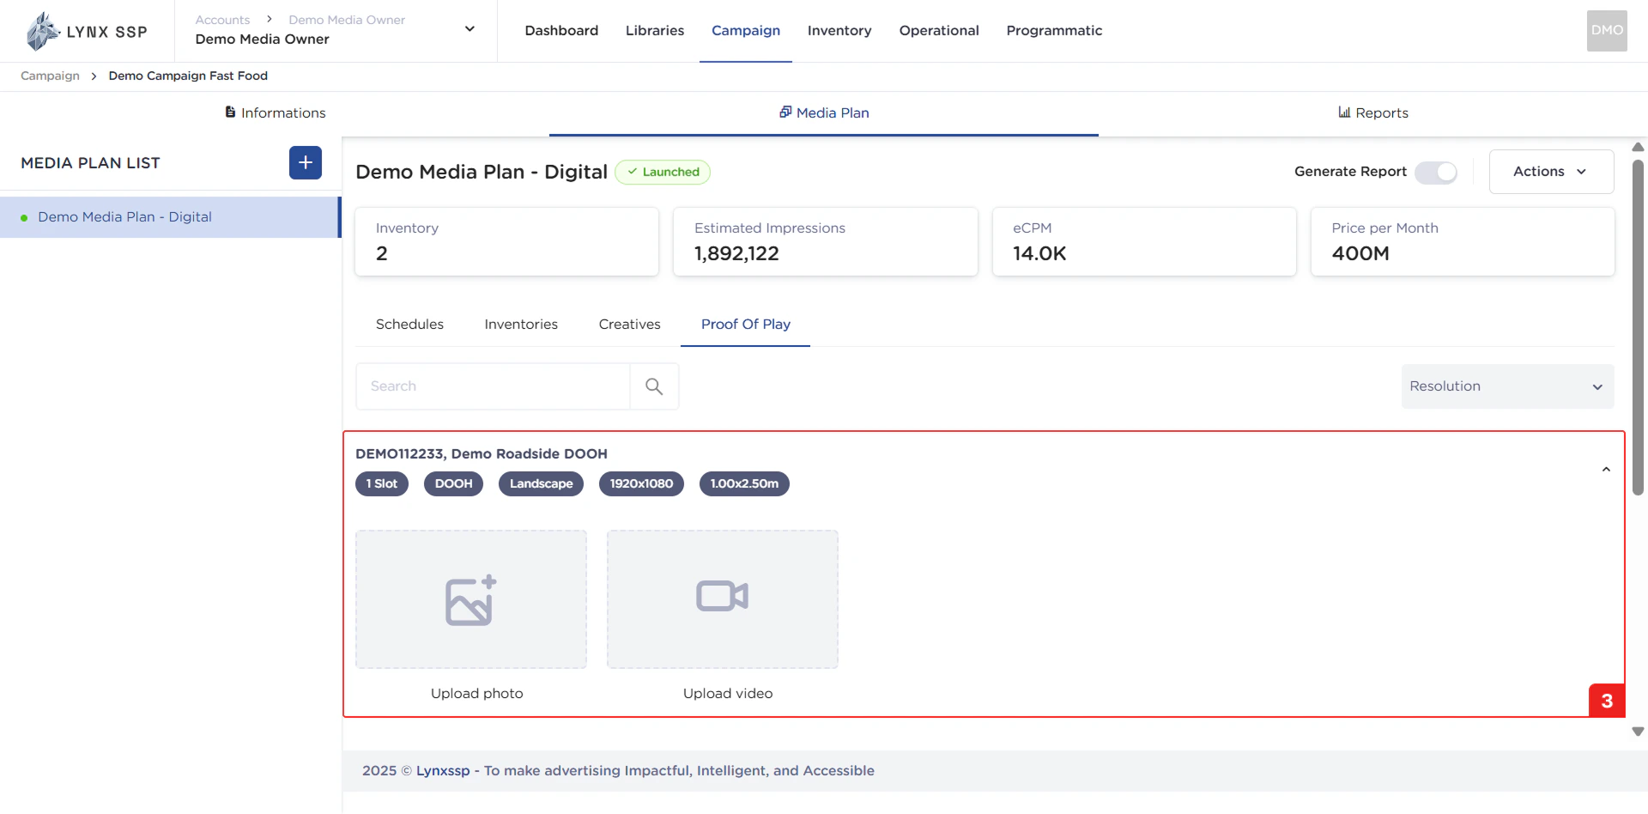
Task: Select Demo Media Plan - Digital in list
Action: click(171, 217)
